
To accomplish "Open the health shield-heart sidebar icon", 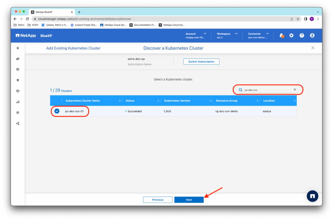I will pos(18,69).
